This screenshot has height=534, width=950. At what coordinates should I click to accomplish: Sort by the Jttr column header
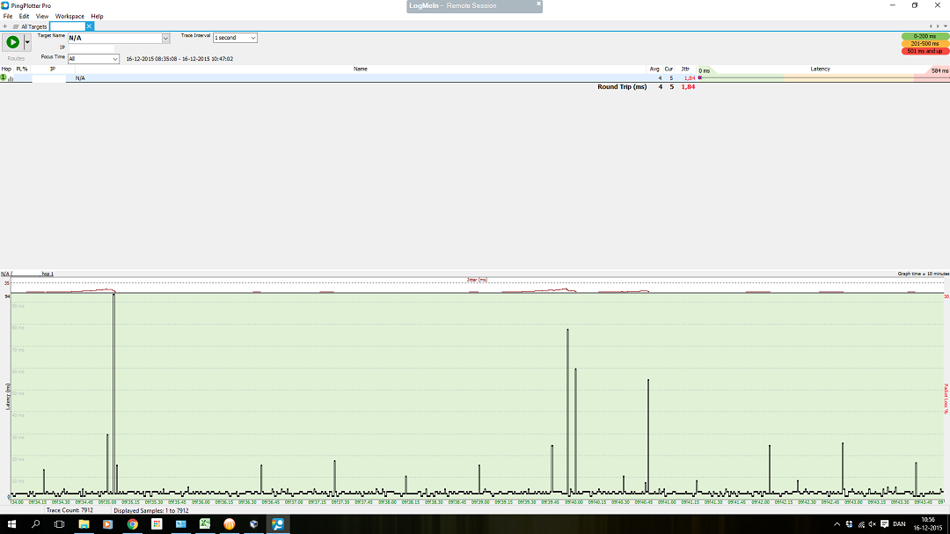pyautogui.click(x=684, y=69)
